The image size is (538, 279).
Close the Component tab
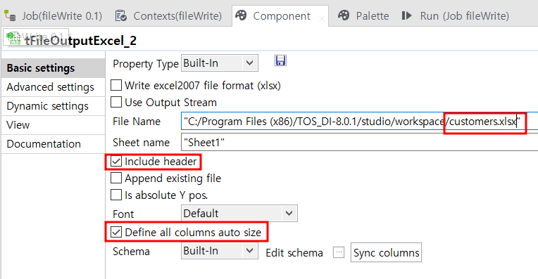tap(322, 18)
